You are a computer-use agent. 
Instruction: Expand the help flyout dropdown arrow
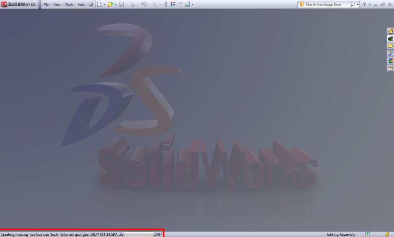(370, 5)
